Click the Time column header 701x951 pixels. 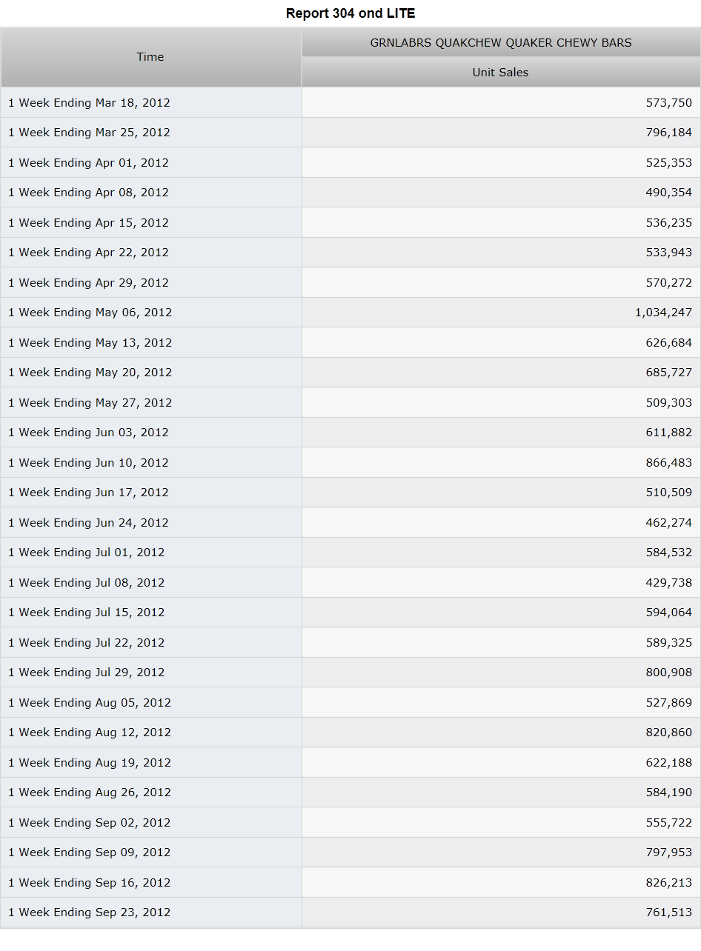coord(150,57)
